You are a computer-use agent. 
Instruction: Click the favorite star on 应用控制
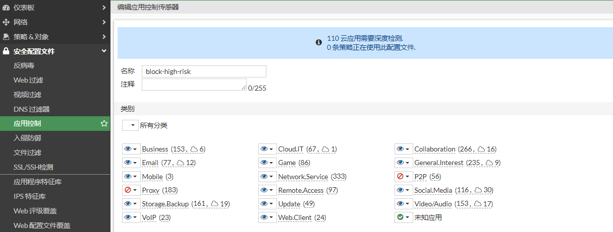[104, 123]
